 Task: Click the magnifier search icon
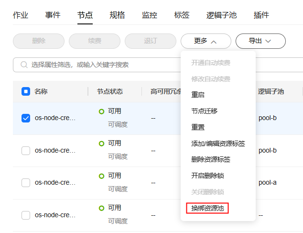pyautogui.click(x=24, y=65)
